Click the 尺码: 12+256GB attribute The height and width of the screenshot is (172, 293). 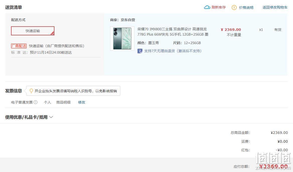187,43
